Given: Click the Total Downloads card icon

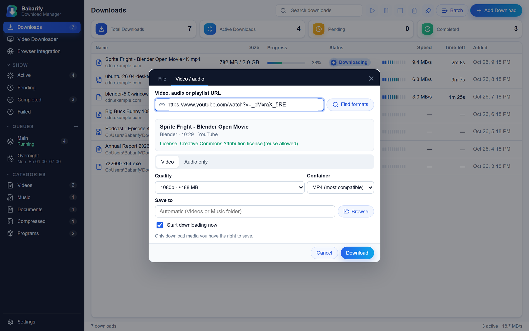Looking at the screenshot, I should (x=102, y=29).
